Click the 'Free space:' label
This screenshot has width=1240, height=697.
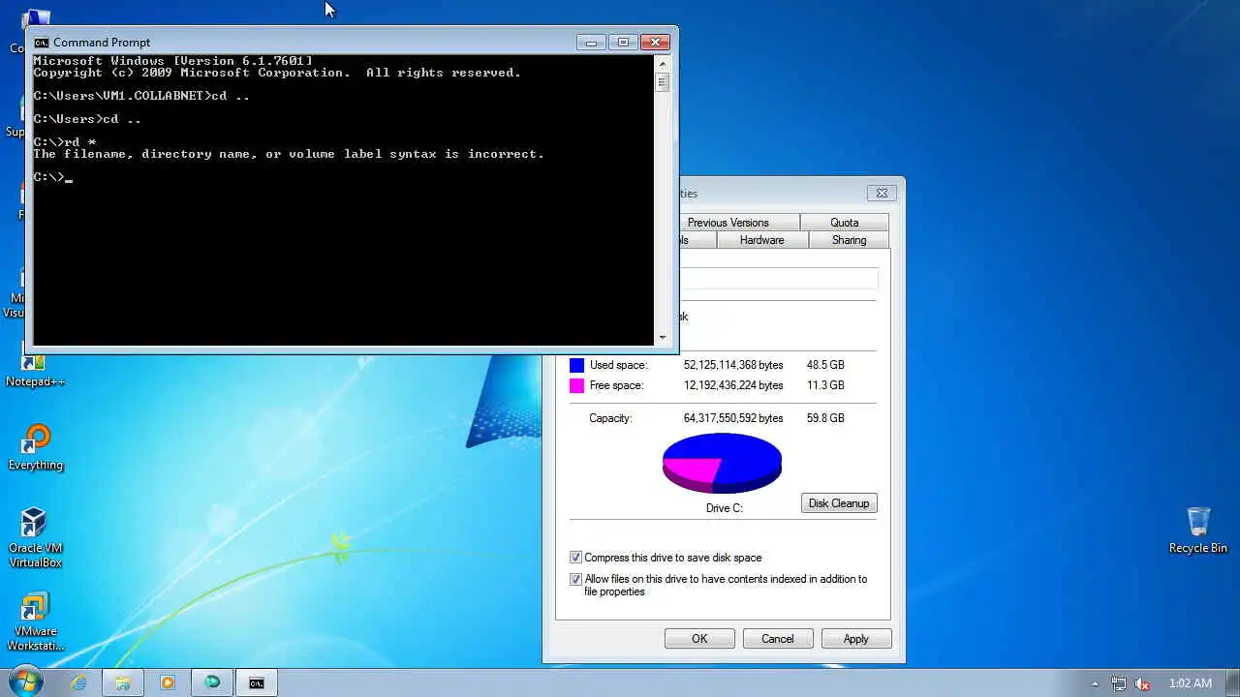pyautogui.click(x=616, y=385)
